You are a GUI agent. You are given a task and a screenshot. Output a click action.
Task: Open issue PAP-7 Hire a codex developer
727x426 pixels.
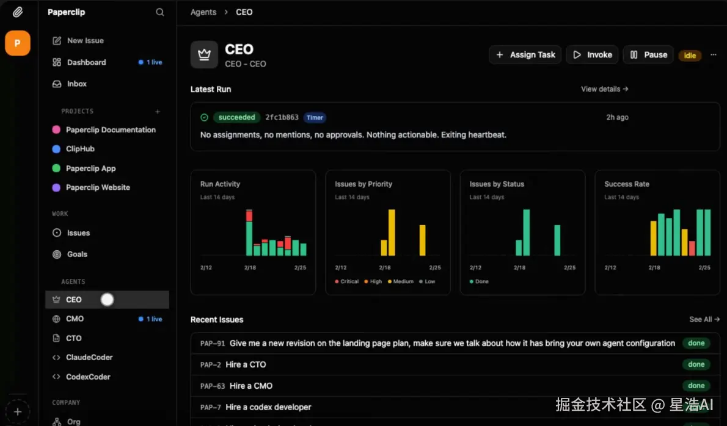pos(455,407)
